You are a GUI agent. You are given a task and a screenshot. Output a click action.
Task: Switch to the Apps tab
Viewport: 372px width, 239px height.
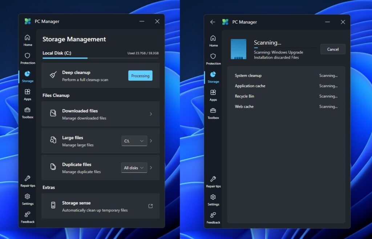coord(28,95)
